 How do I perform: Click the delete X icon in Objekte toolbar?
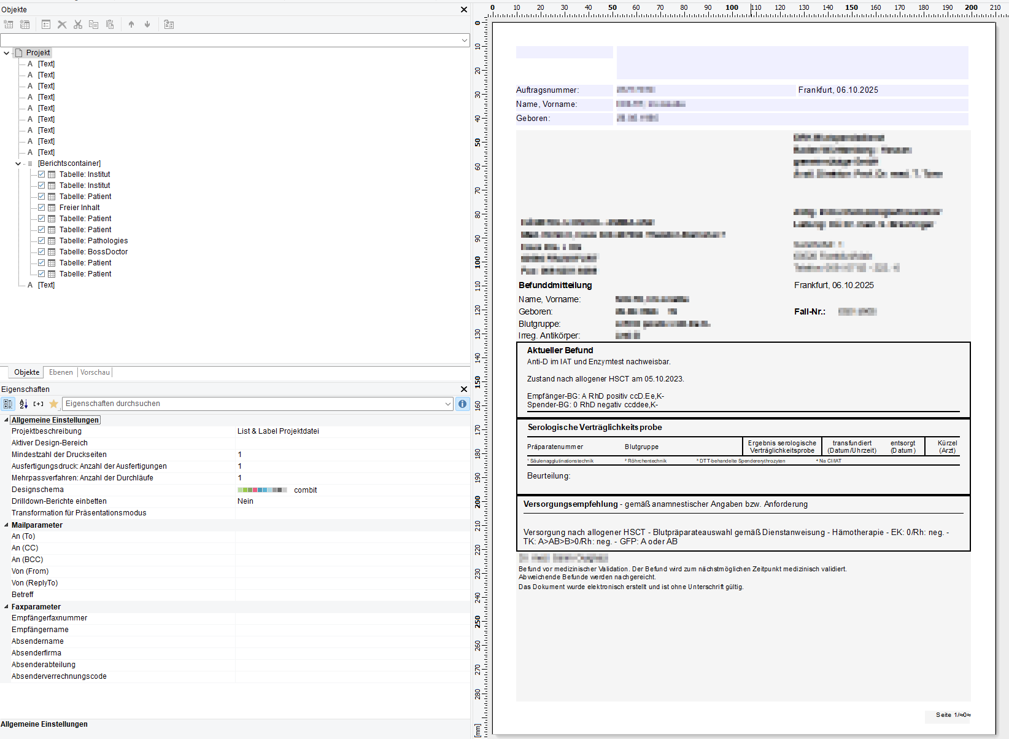point(62,25)
